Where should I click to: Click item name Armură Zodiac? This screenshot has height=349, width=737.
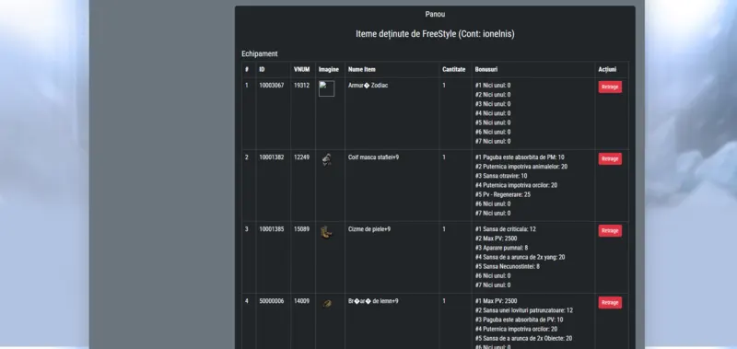pyautogui.click(x=368, y=86)
